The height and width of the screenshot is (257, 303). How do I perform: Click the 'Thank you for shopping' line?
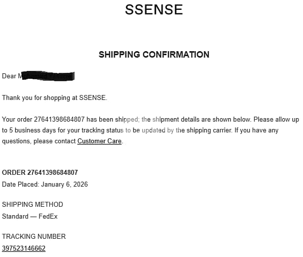(54, 97)
